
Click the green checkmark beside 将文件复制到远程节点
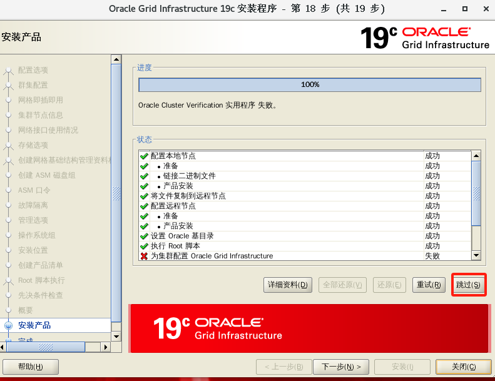(x=144, y=196)
